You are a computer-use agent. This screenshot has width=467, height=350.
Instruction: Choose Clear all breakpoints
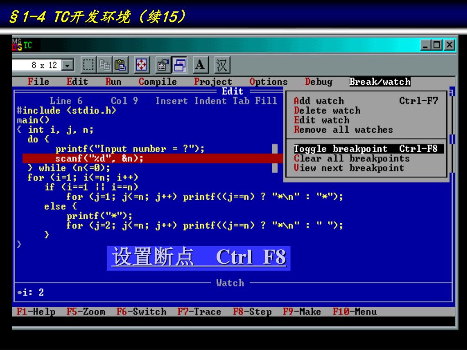[x=352, y=158]
